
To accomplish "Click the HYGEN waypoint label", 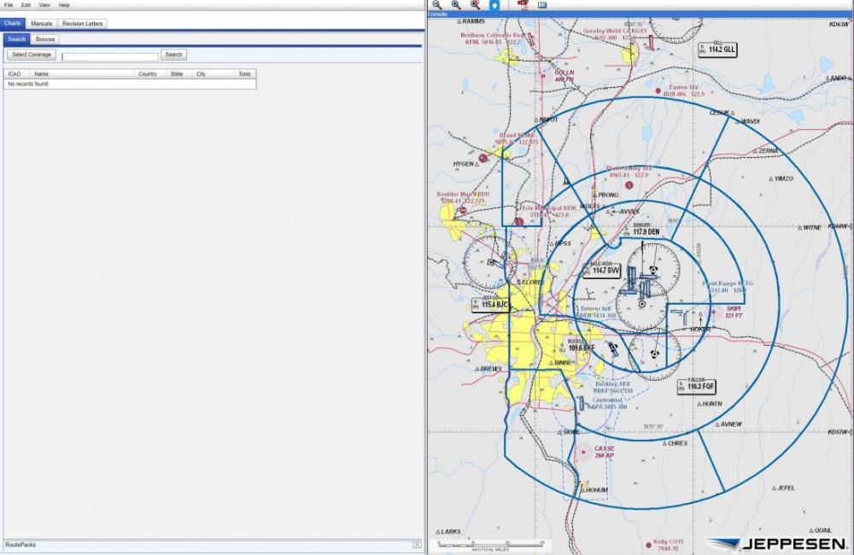I will (x=463, y=164).
